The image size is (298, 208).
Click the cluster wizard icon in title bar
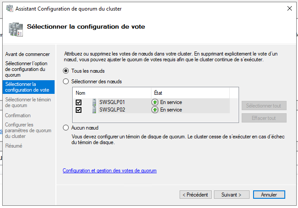pos(10,8)
